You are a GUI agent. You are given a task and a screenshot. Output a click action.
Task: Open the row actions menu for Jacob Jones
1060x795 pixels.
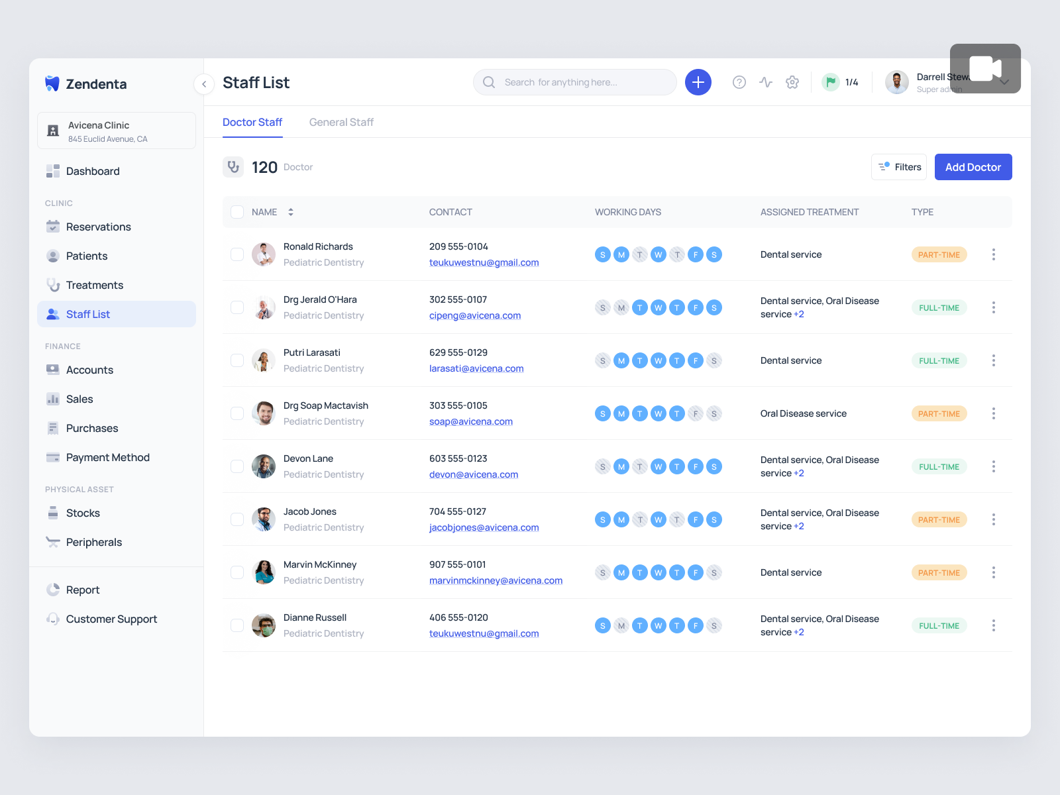[994, 519]
